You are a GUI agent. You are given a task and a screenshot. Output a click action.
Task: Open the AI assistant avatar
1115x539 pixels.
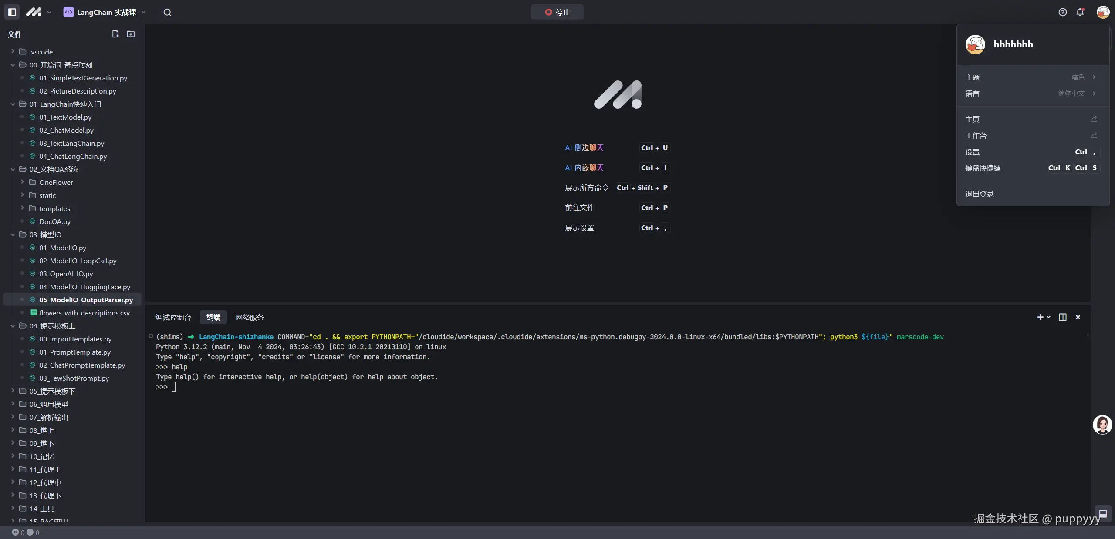coord(1102,425)
